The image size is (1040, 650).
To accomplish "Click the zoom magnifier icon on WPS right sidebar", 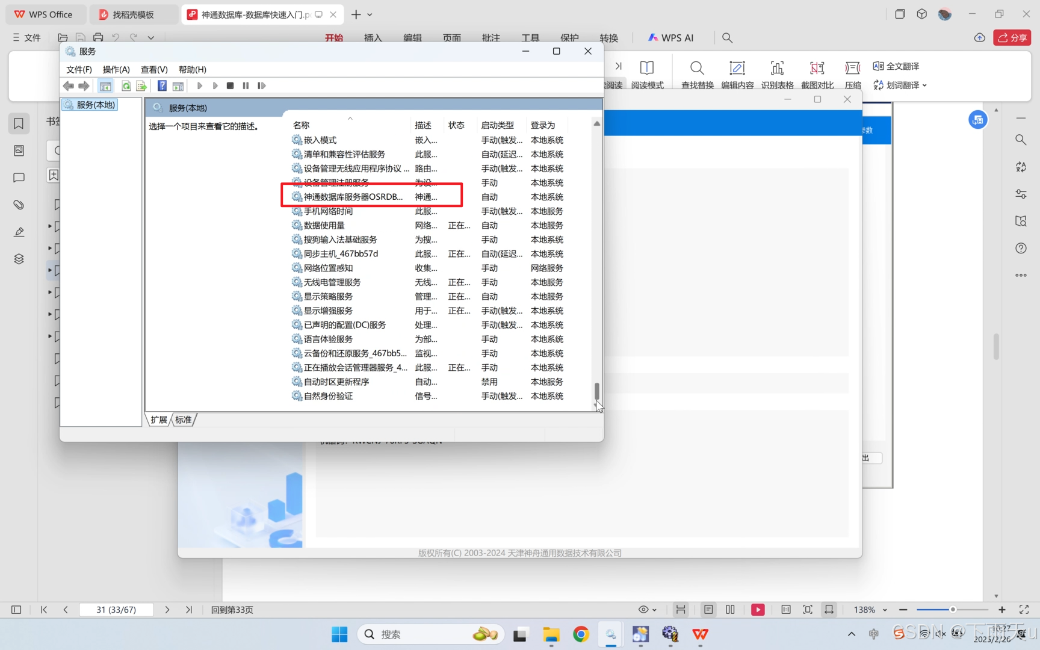I will tap(1021, 140).
